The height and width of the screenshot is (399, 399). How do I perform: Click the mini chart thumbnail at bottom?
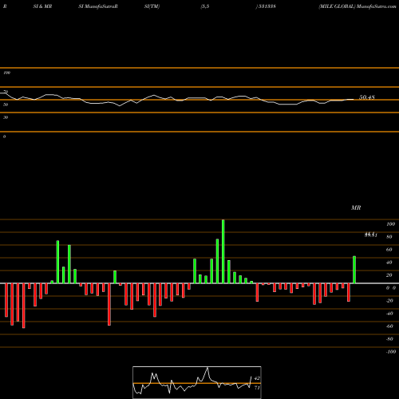click(x=197, y=382)
